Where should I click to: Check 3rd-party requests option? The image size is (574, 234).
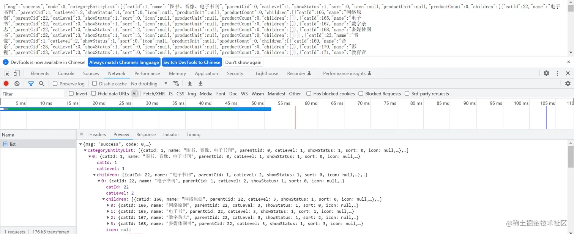(x=407, y=94)
